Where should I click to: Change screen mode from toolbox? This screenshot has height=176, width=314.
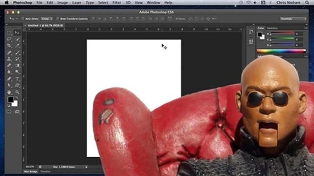(17, 112)
